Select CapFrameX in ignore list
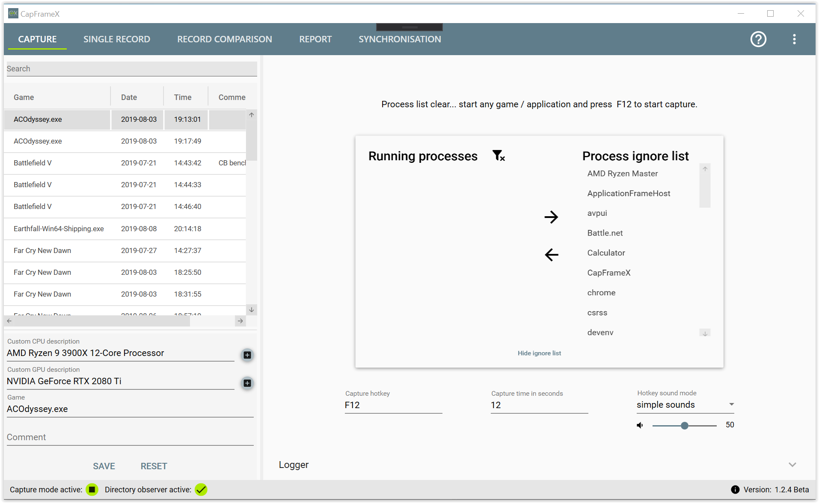 [x=608, y=273]
